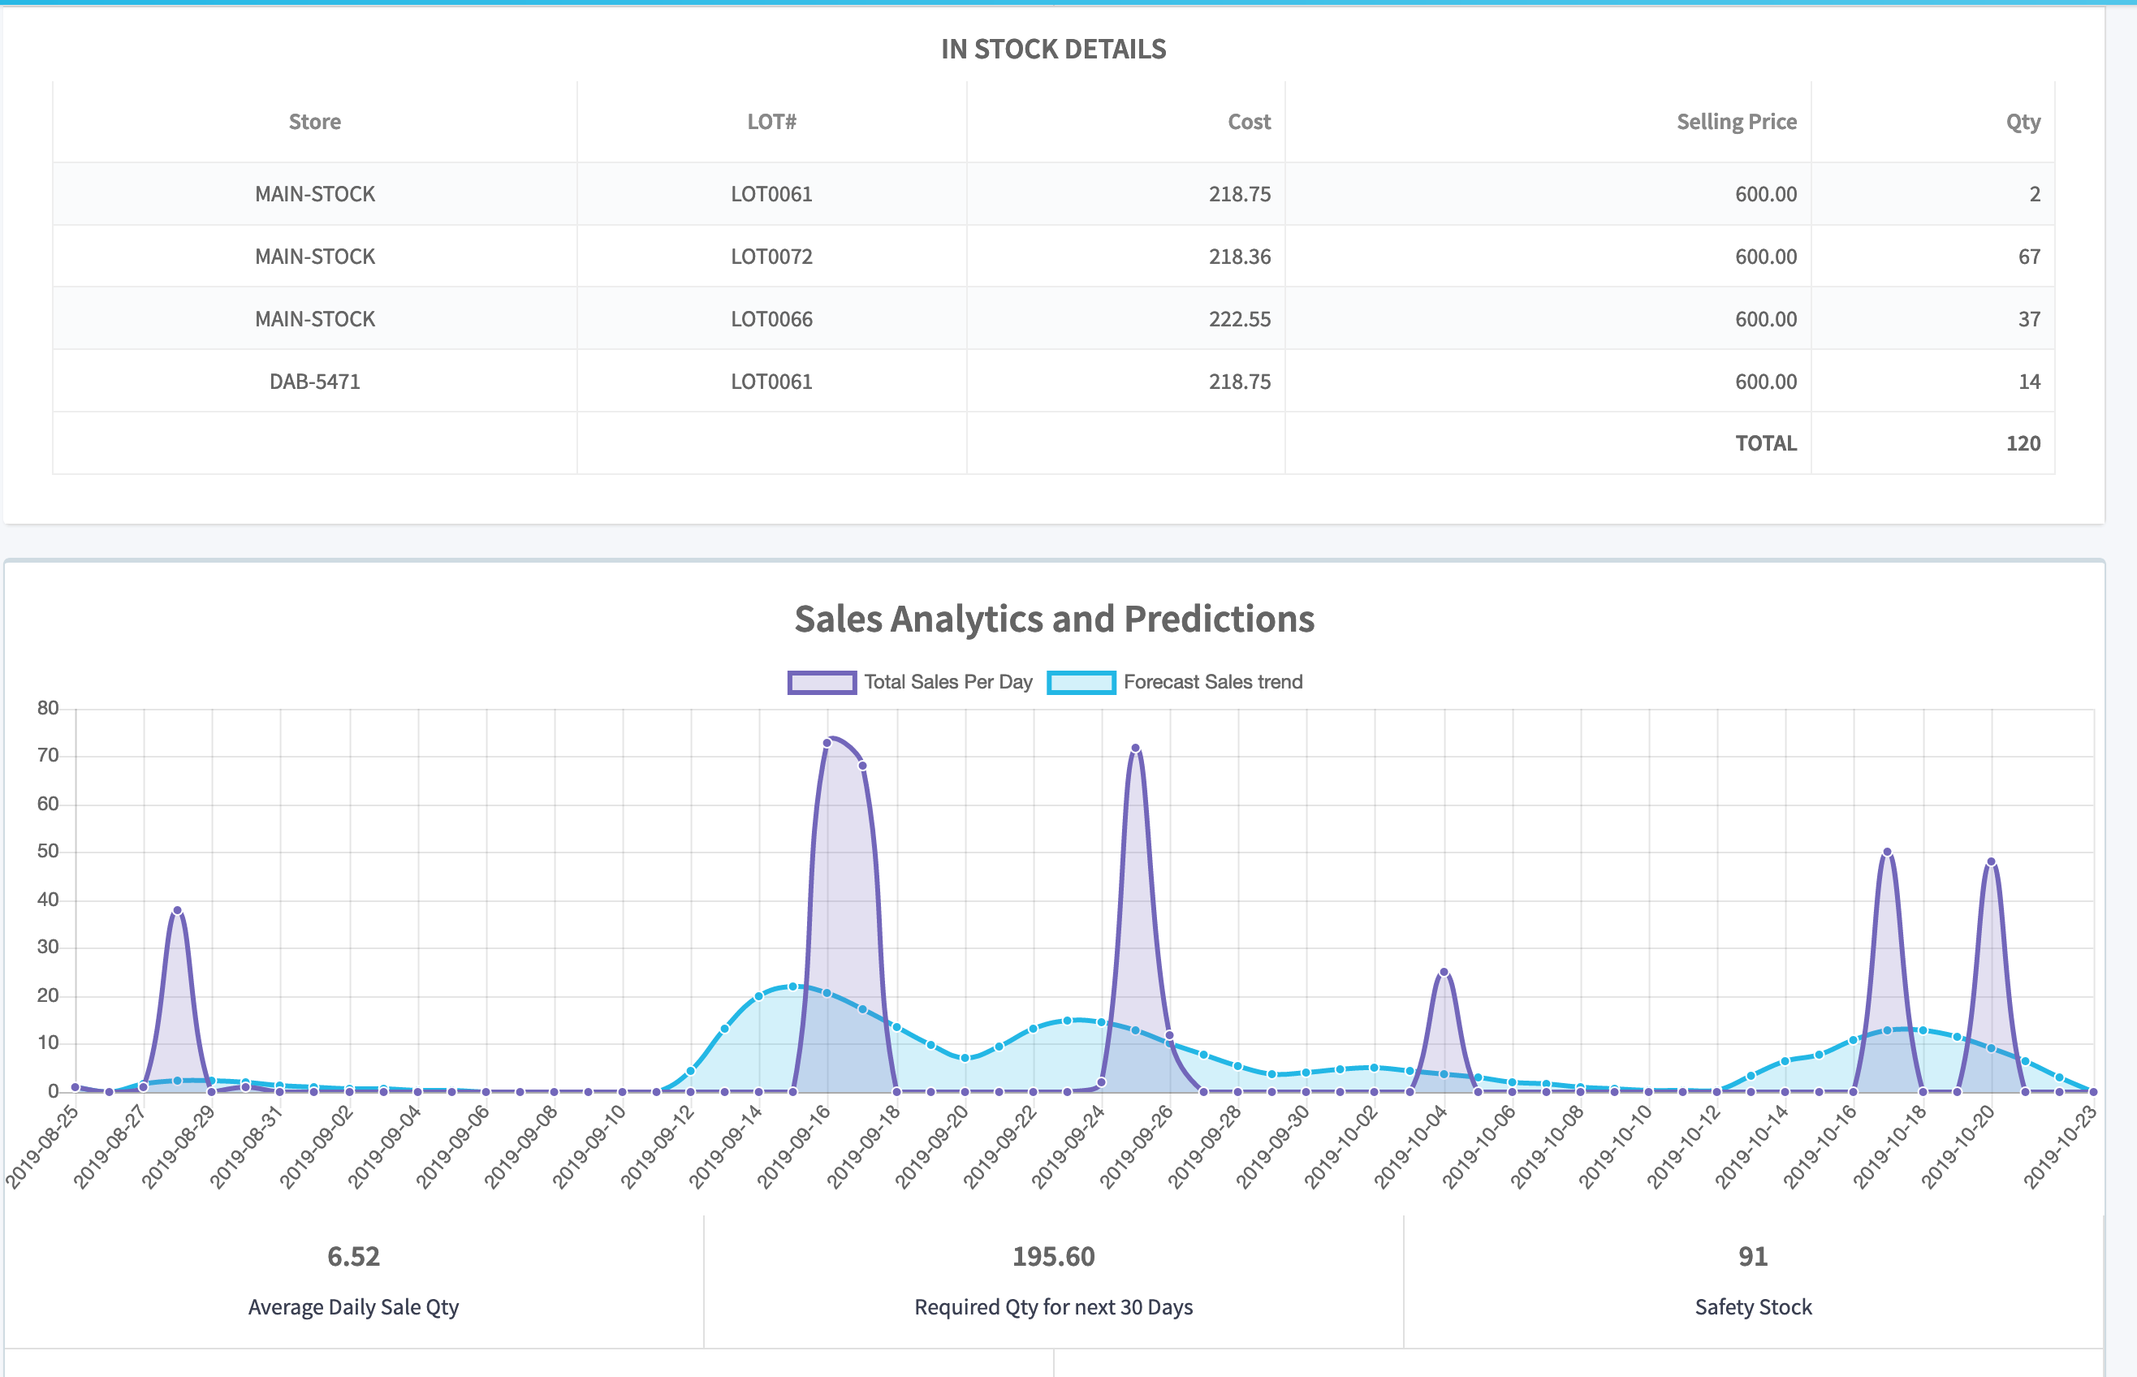Click the highest sales peak near 2019-09-16
This screenshot has width=2137, height=1377.
(827, 743)
